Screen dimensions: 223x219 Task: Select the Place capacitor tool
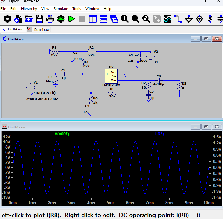tap(220, 19)
